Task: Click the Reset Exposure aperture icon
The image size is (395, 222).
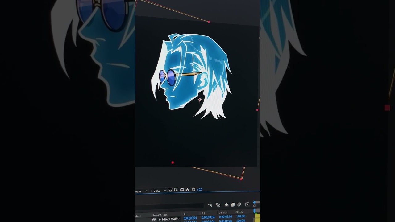Action: point(193,189)
